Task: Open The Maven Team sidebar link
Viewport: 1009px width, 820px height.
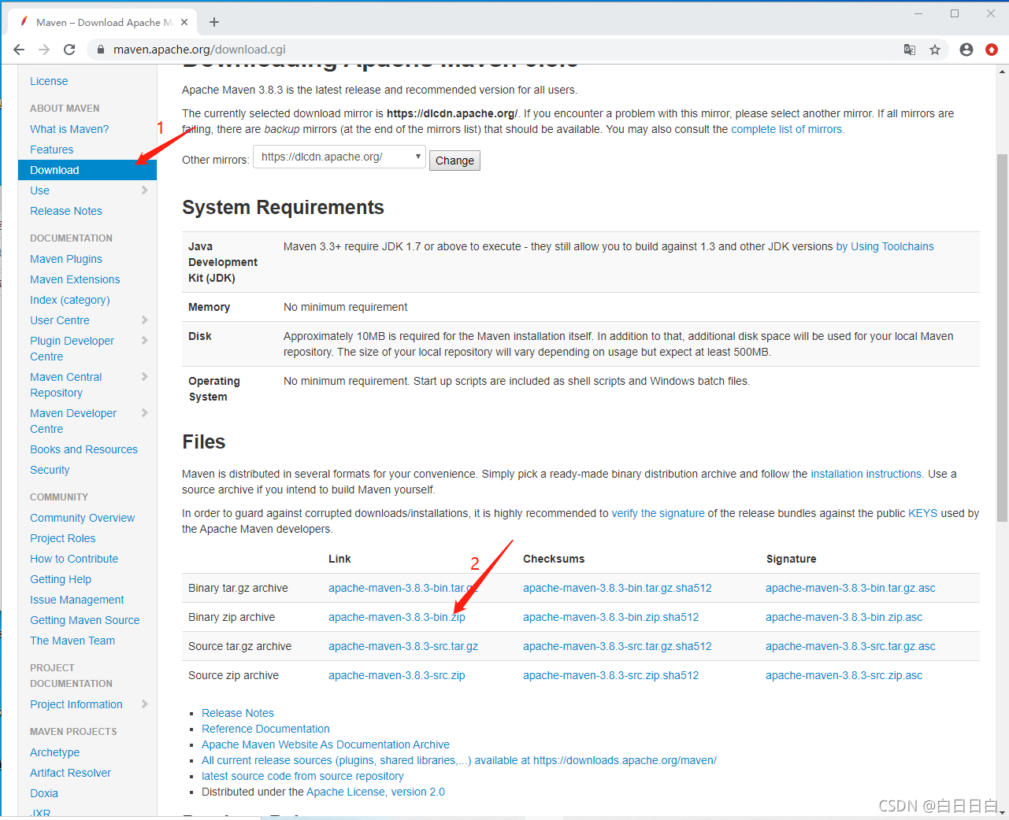Action: tap(72, 641)
